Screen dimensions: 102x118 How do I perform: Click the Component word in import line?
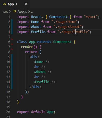58,17
